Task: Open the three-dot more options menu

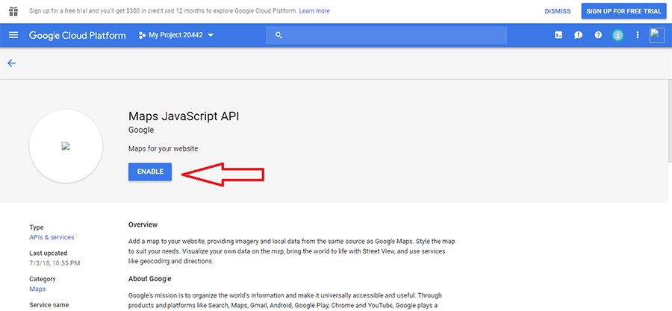Action: pyautogui.click(x=637, y=35)
